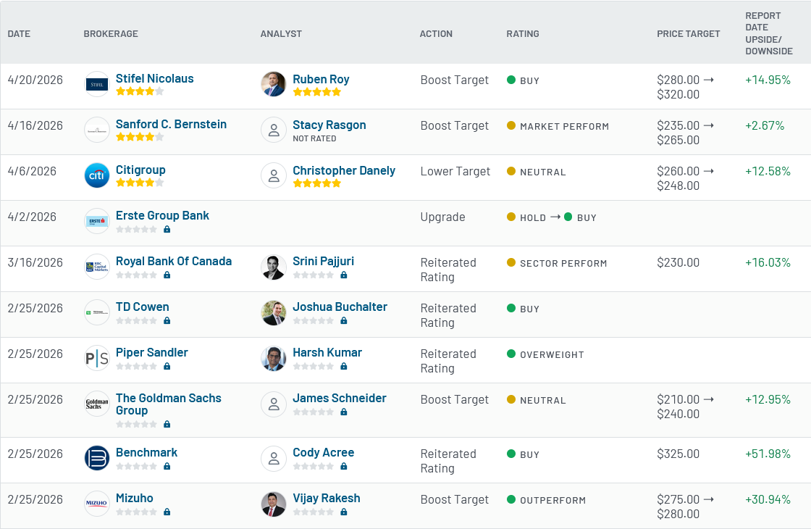Open the Stifel Nicolaus brokerage link

155,79
